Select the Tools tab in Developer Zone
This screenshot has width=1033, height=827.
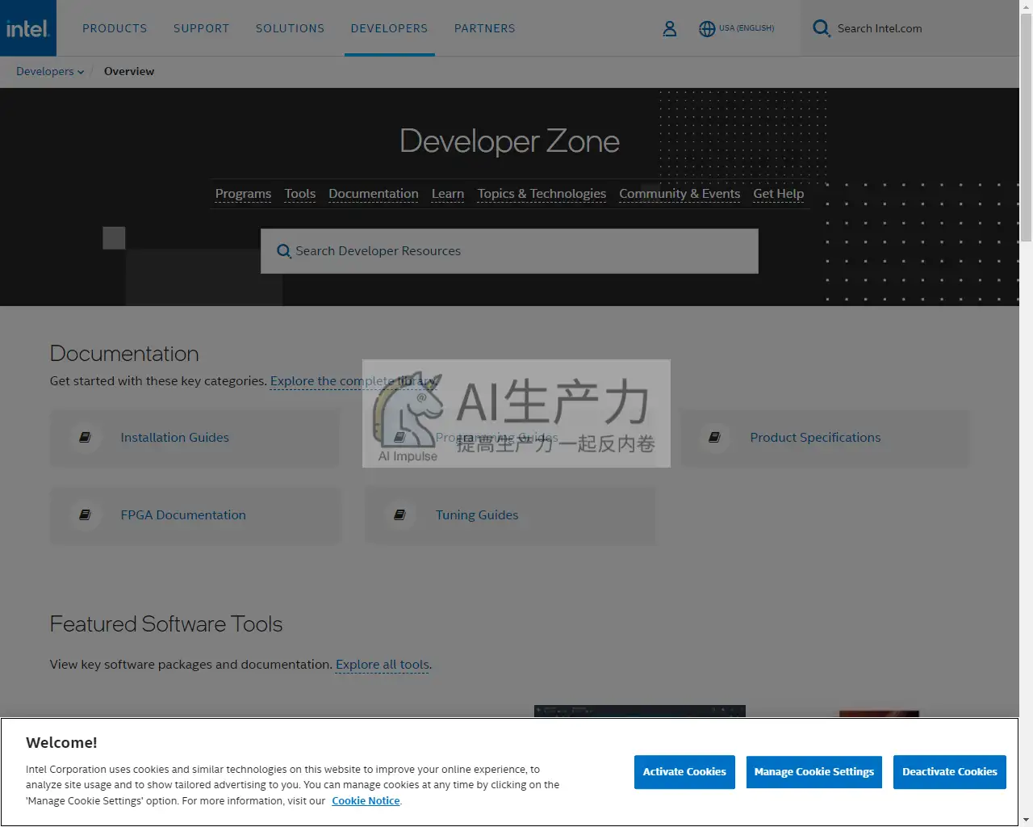300,194
